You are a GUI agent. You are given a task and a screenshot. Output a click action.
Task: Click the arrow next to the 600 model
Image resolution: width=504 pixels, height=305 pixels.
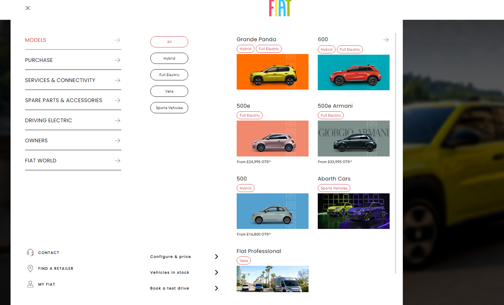click(386, 40)
